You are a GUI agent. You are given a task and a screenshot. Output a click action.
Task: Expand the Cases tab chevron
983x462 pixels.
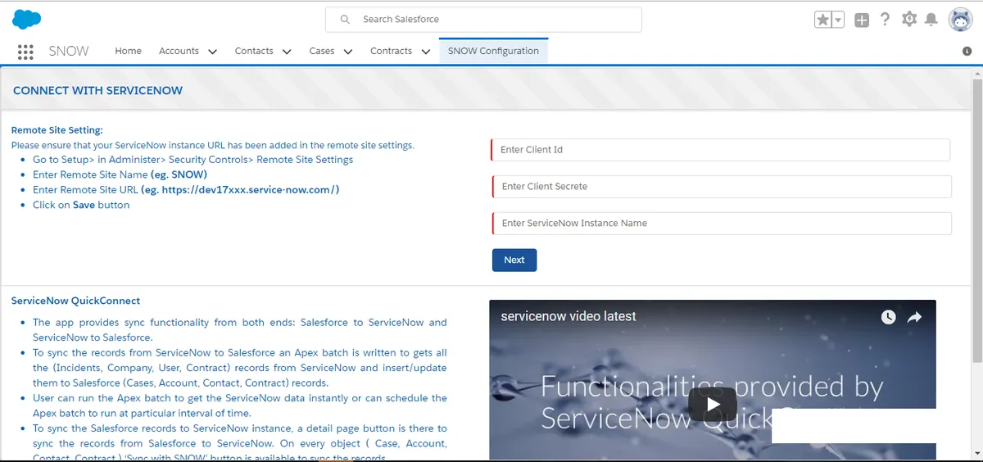point(348,52)
